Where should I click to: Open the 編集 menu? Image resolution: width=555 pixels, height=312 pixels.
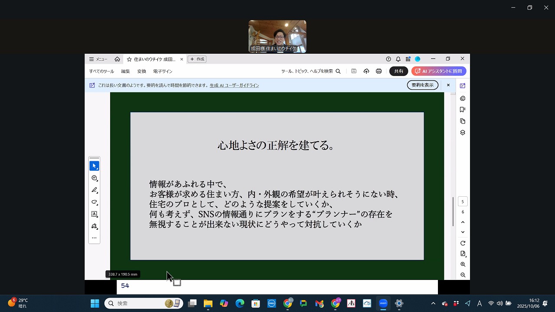point(125,71)
